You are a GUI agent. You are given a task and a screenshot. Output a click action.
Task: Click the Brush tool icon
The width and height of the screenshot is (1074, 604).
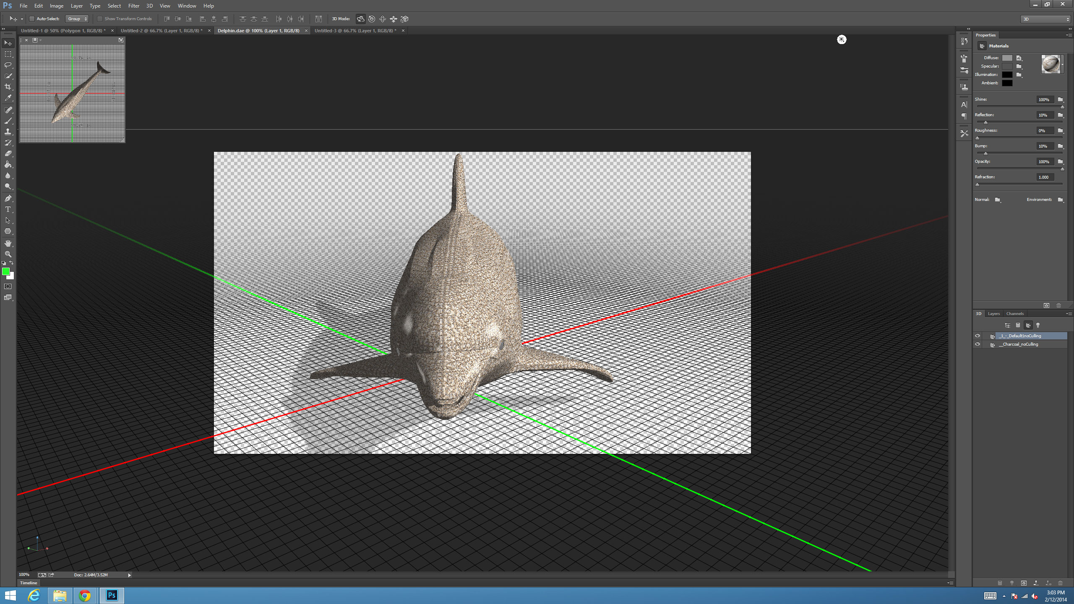tap(8, 120)
